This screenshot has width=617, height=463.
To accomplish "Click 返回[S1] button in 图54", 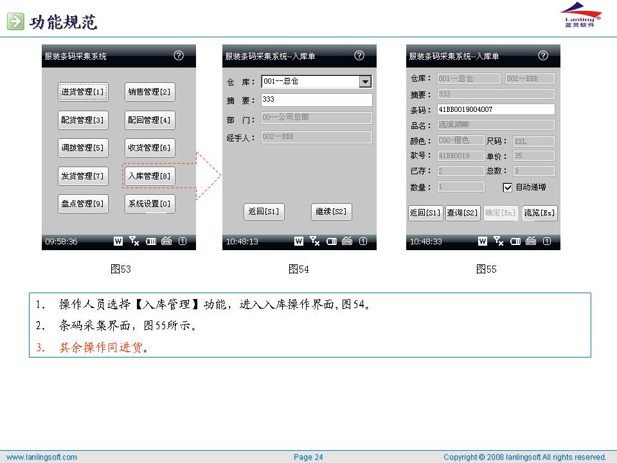I will tap(264, 212).
